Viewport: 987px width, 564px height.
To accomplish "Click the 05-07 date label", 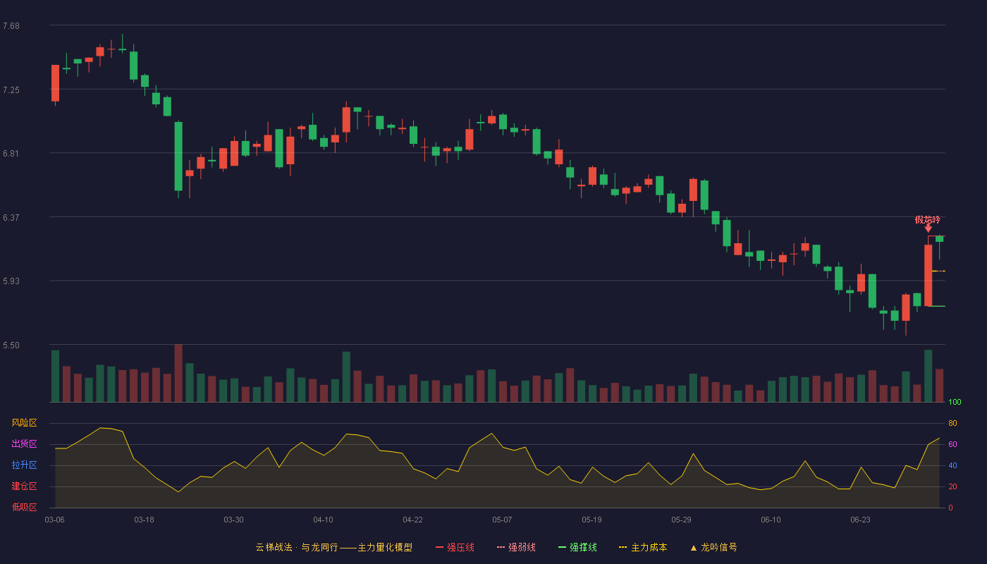I will click(502, 520).
